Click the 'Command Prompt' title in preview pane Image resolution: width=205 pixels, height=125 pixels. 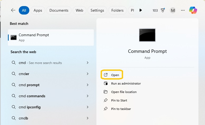pyautogui.click(x=147, y=51)
